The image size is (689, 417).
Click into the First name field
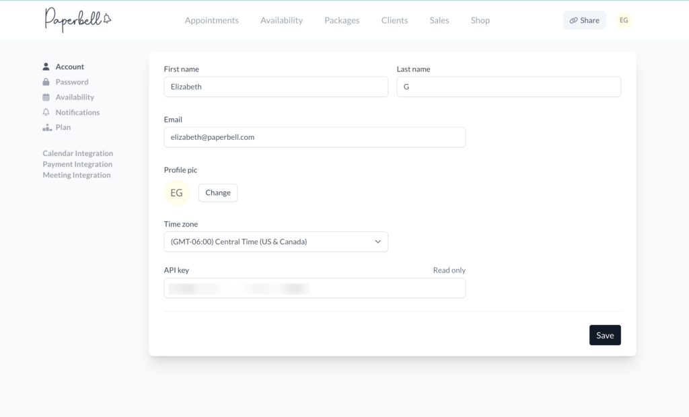(276, 87)
